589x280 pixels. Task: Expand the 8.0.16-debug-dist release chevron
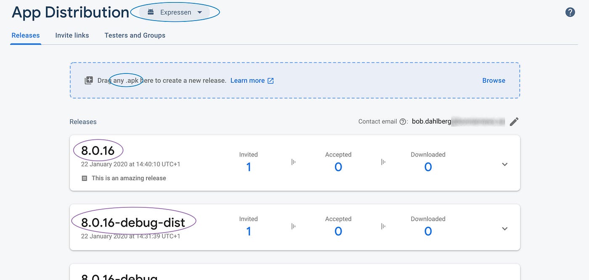pos(505,229)
